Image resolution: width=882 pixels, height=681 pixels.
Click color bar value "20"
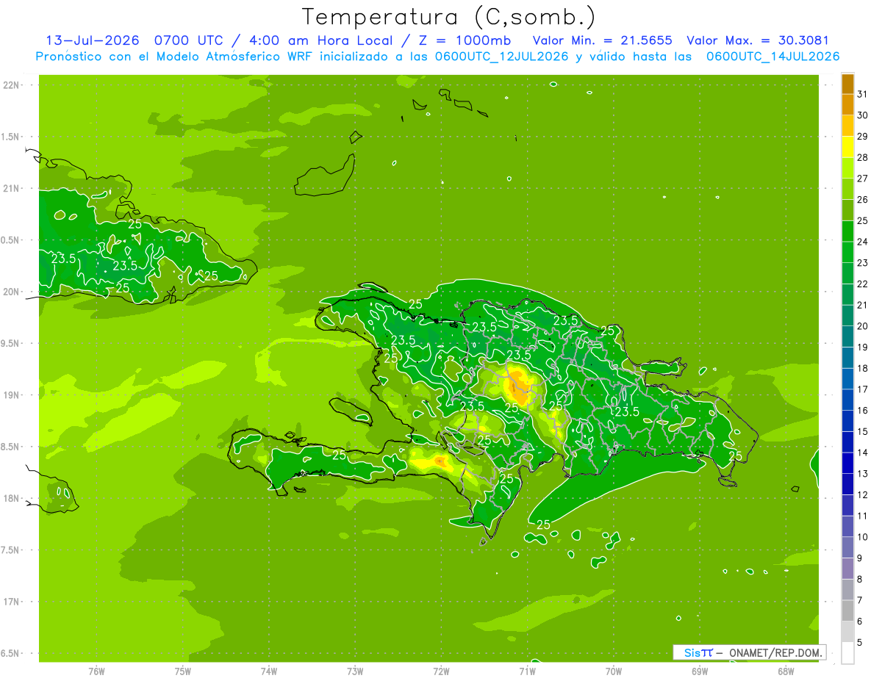coord(863,326)
